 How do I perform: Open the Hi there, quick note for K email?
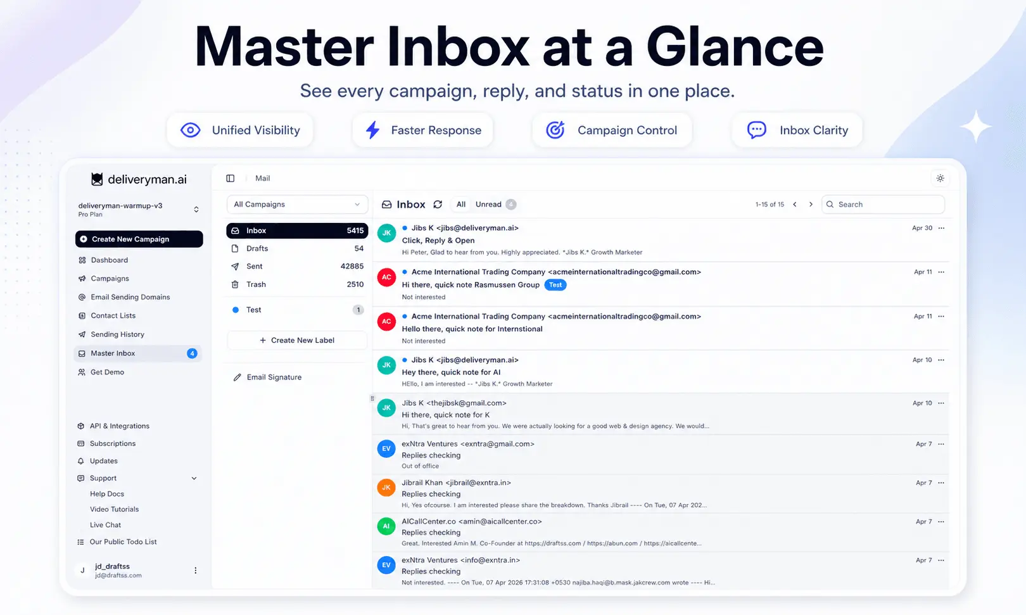pos(661,414)
